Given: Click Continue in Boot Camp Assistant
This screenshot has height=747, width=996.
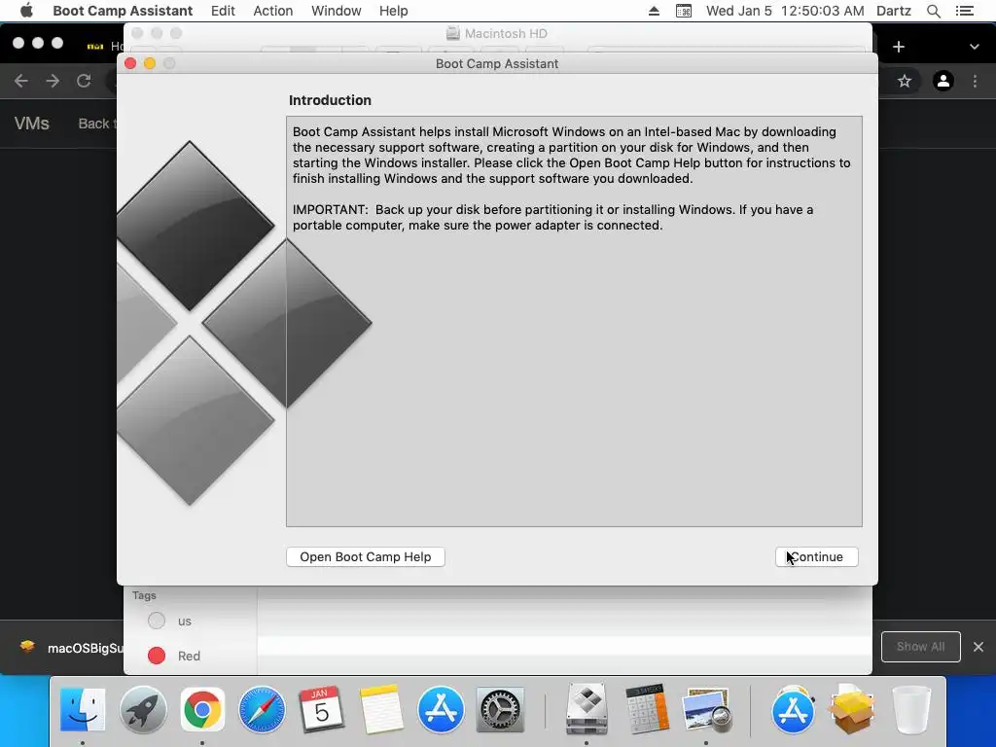Looking at the screenshot, I should pyautogui.click(x=817, y=557).
